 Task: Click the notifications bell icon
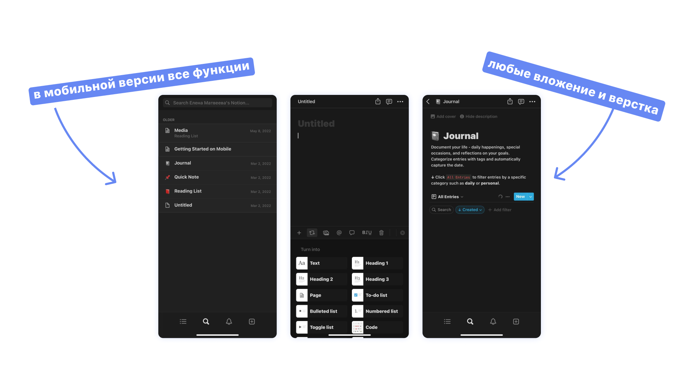(229, 321)
